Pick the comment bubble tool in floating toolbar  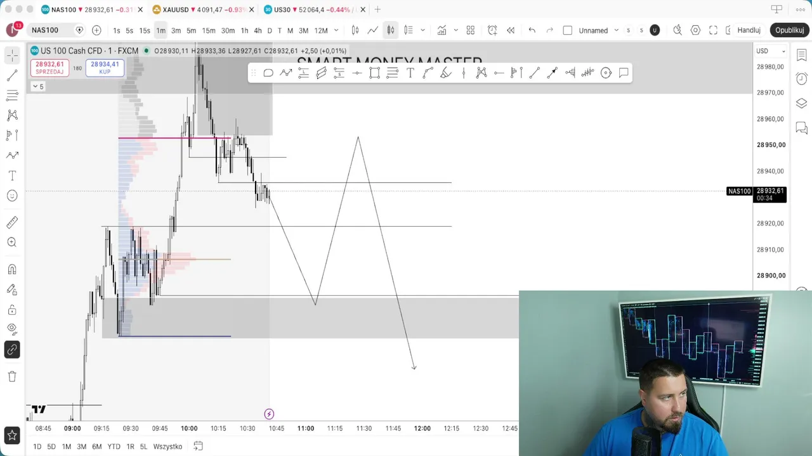(x=624, y=73)
